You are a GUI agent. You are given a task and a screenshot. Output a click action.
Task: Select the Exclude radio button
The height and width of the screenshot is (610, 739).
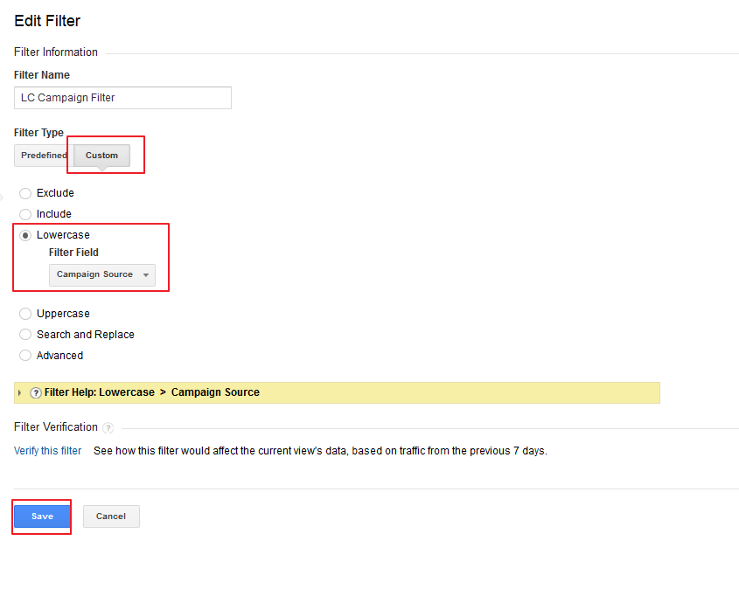click(25, 194)
